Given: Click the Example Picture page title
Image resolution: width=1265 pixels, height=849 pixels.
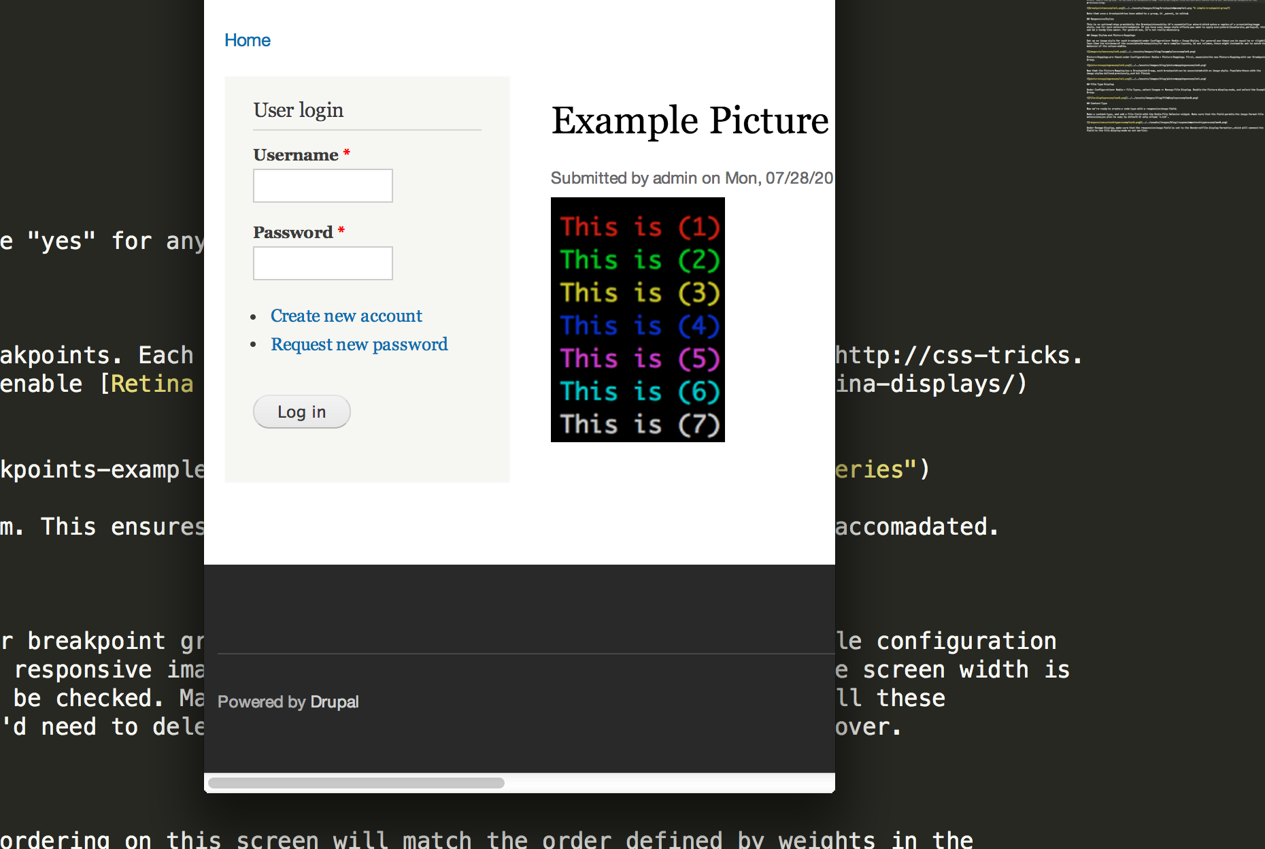Looking at the screenshot, I should click(x=690, y=121).
